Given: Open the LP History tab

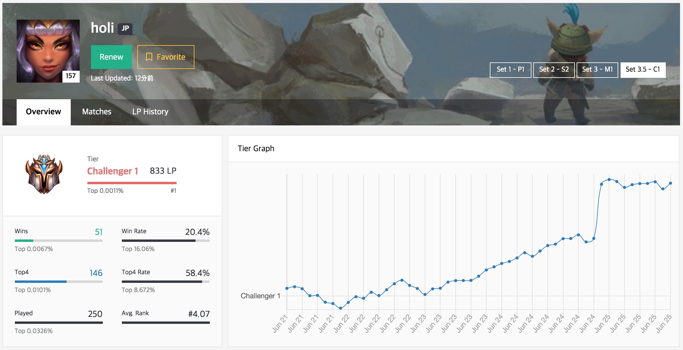Looking at the screenshot, I should pyautogui.click(x=150, y=112).
